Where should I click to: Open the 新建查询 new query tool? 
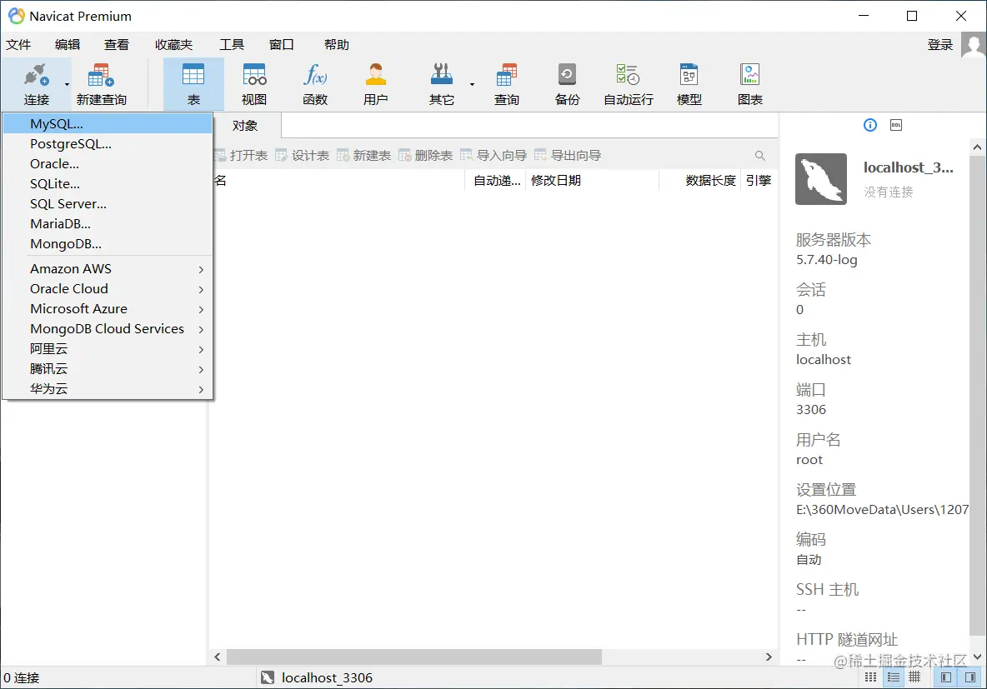tap(102, 84)
